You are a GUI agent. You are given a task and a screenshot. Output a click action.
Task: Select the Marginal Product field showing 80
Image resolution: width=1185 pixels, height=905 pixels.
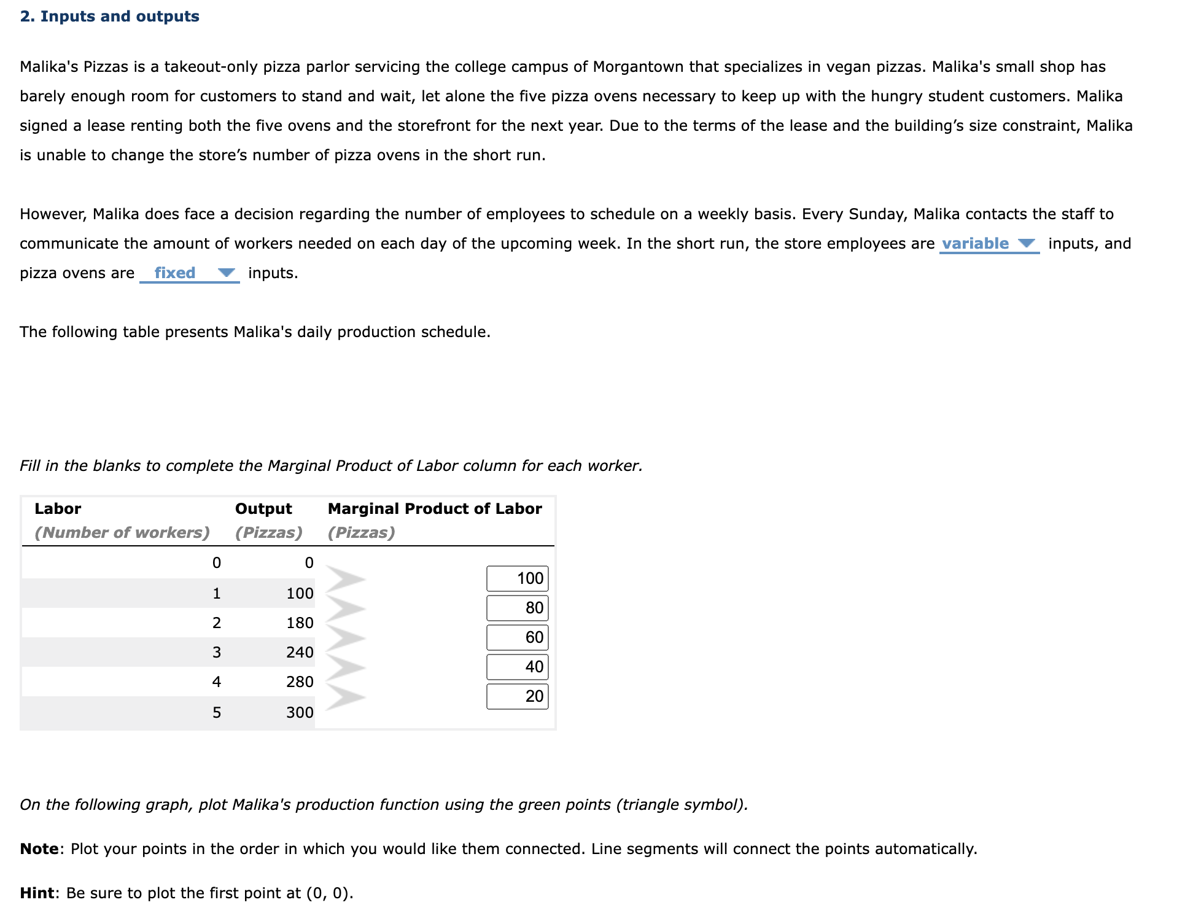[x=517, y=608]
